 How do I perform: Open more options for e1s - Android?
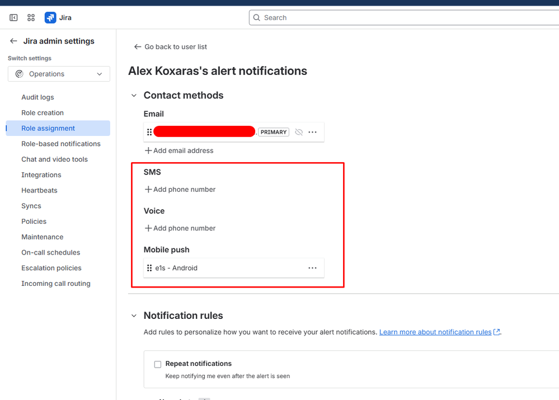[313, 268]
